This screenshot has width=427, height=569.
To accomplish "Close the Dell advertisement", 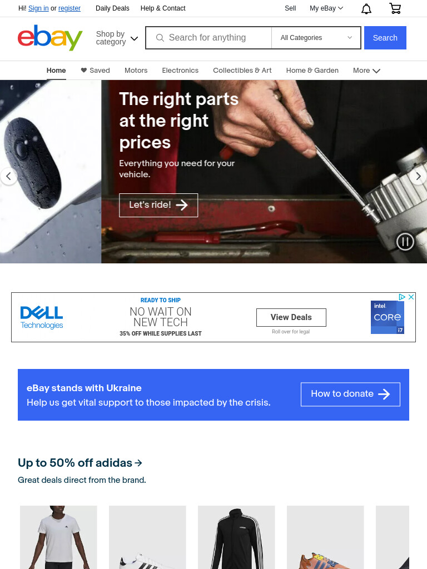I will click(x=411, y=297).
